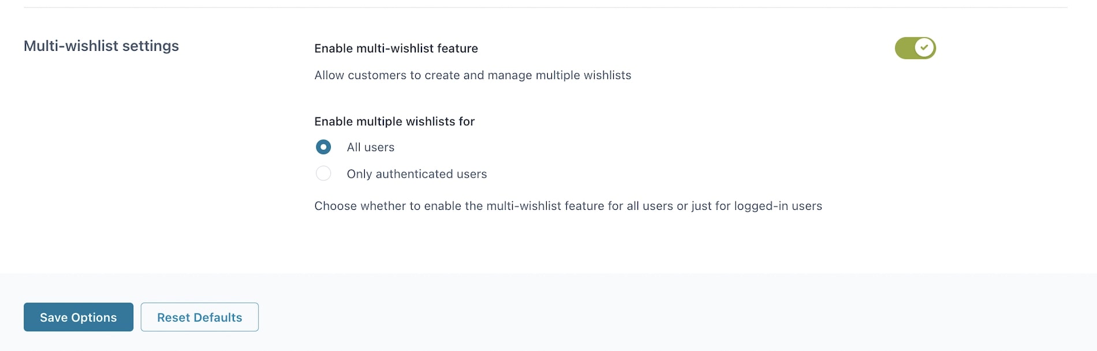1097x351 pixels.
Task: Click the Reset Defaults button
Action: [200, 317]
